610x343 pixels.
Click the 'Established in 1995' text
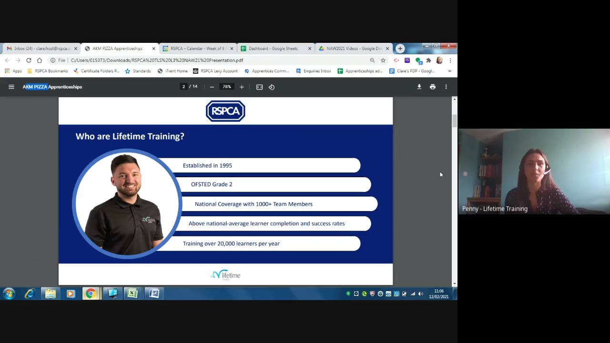click(207, 165)
